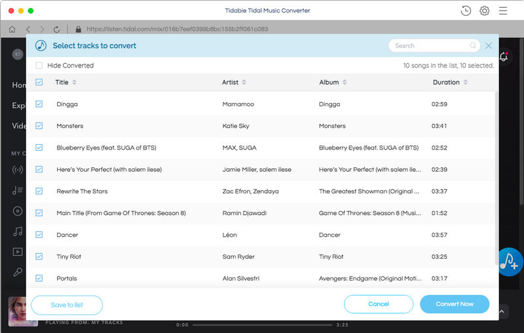This screenshot has height=333, width=524.
Task: Click Zac Efron, Zendaya artist cell
Action: (250, 191)
